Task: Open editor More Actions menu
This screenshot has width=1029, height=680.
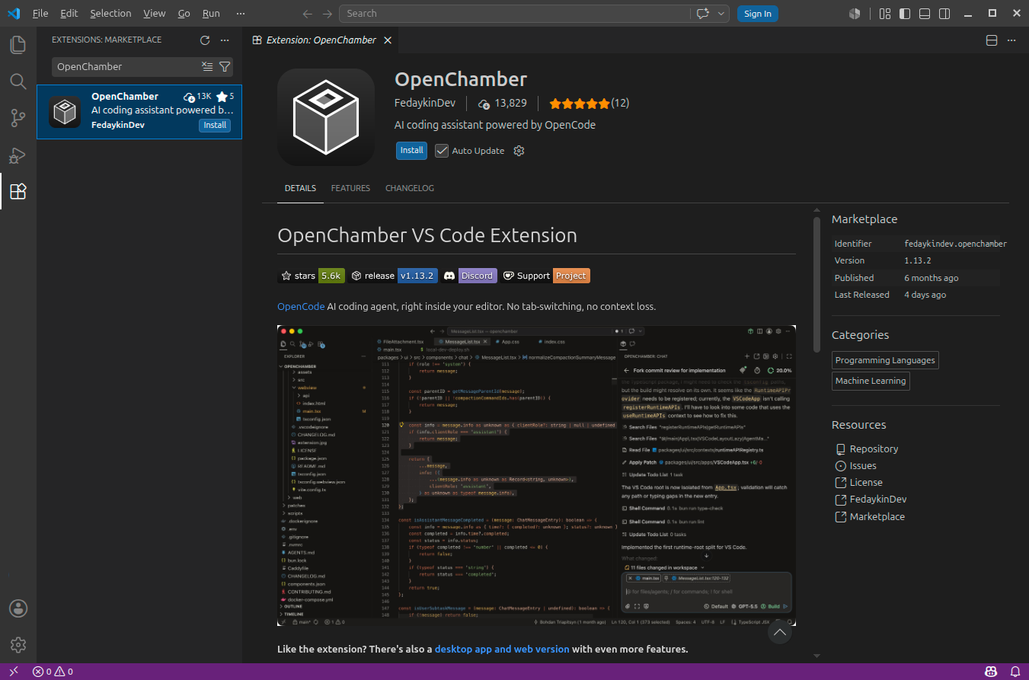Action: 1013,40
